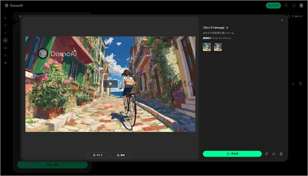Click the green 再生成 regenerate button
The image size is (308, 176).
233,154
